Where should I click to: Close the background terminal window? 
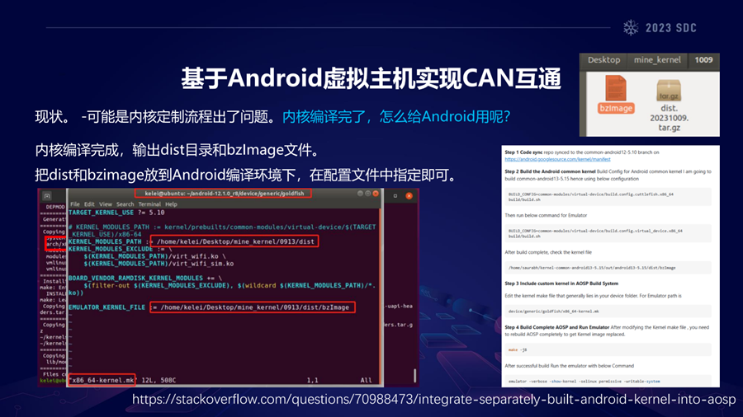pos(409,196)
